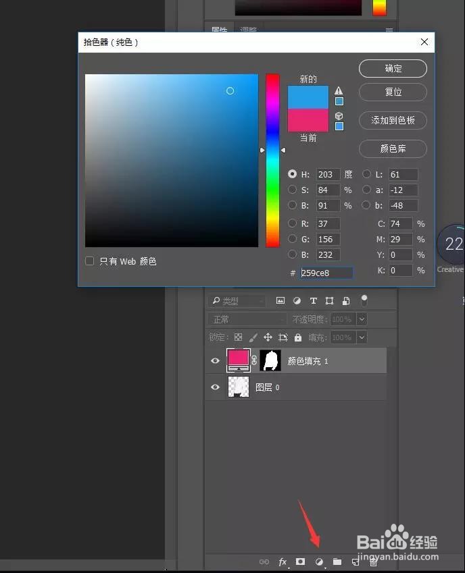
Task: Click the 颜色填充 1 fill thumbnail
Action: 238,360
